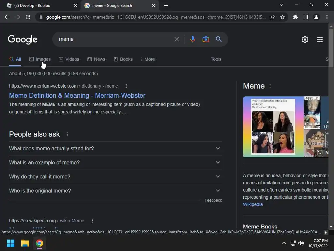Open options for Wikipedia result
This screenshot has width=334, height=251.
[92, 221]
